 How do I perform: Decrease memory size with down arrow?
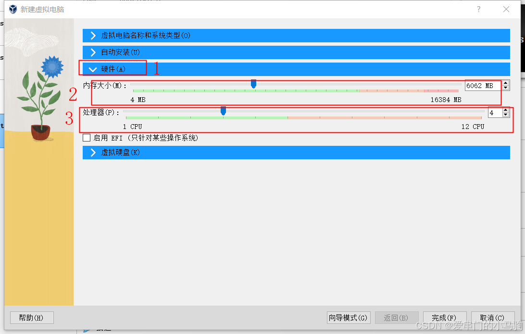pos(506,88)
